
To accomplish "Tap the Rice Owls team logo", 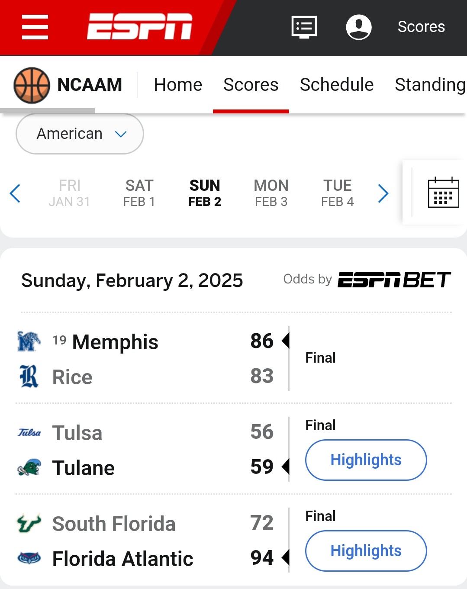I will click(x=29, y=377).
